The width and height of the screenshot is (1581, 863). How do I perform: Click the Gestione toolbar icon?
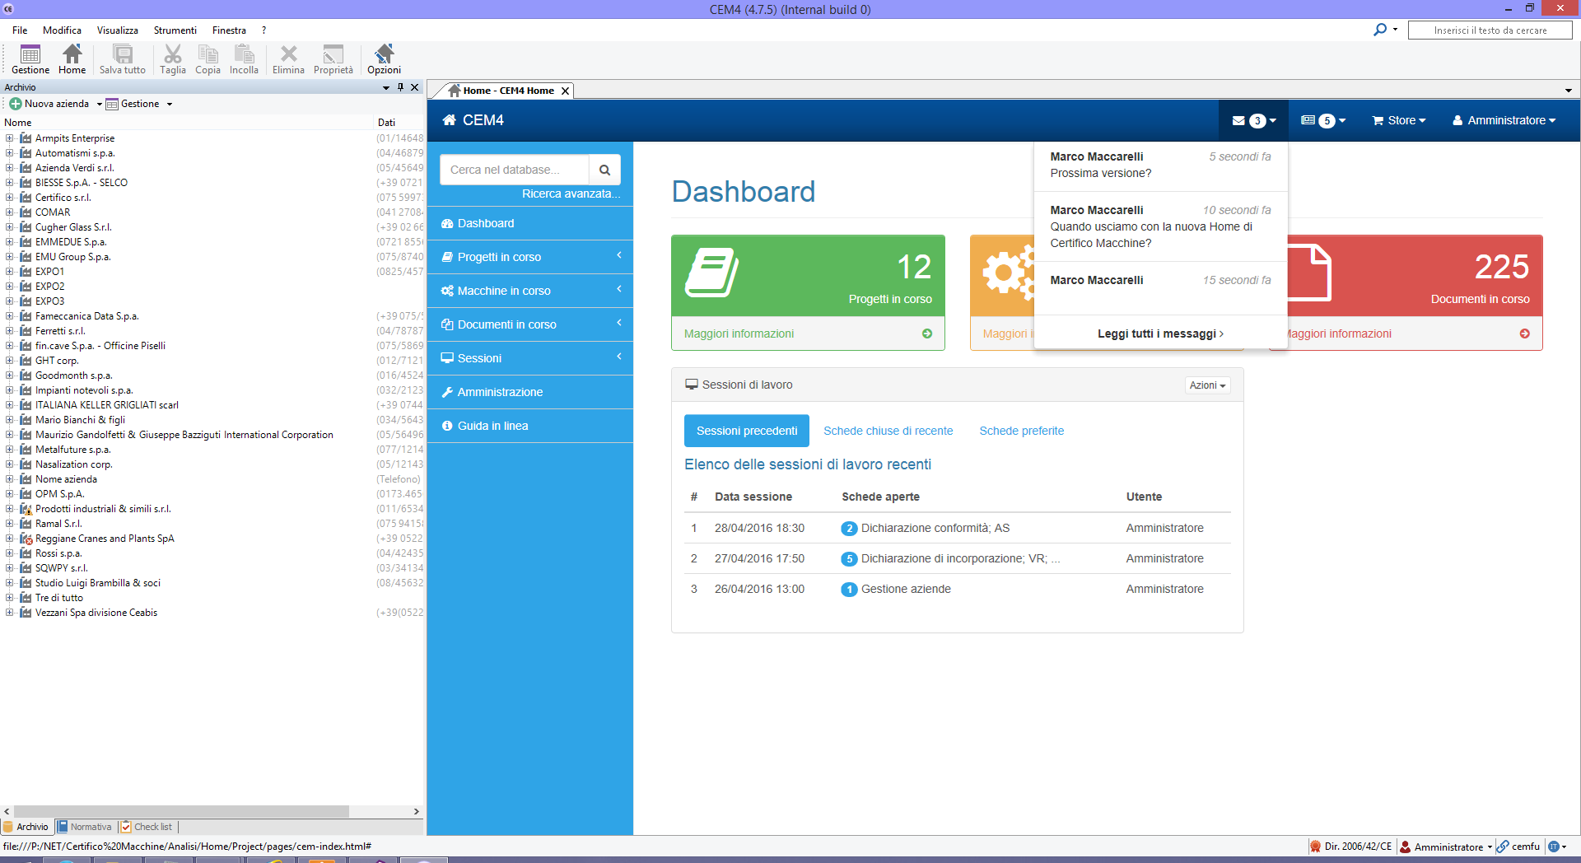pyautogui.click(x=30, y=59)
